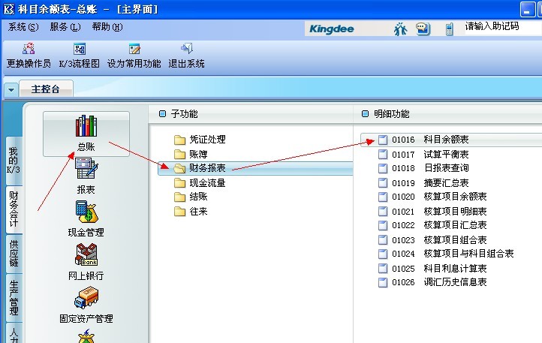
Task: Minimize the window using title bar button
Action: 527,9
